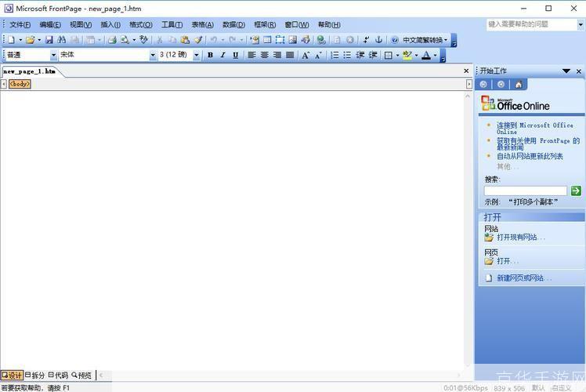This screenshot has width=586, height=392.
Task: Toggle center alignment
Action: (x=265, y=55)
